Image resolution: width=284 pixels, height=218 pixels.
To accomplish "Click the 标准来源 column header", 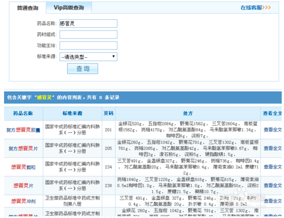I will [x=72, y=113].
